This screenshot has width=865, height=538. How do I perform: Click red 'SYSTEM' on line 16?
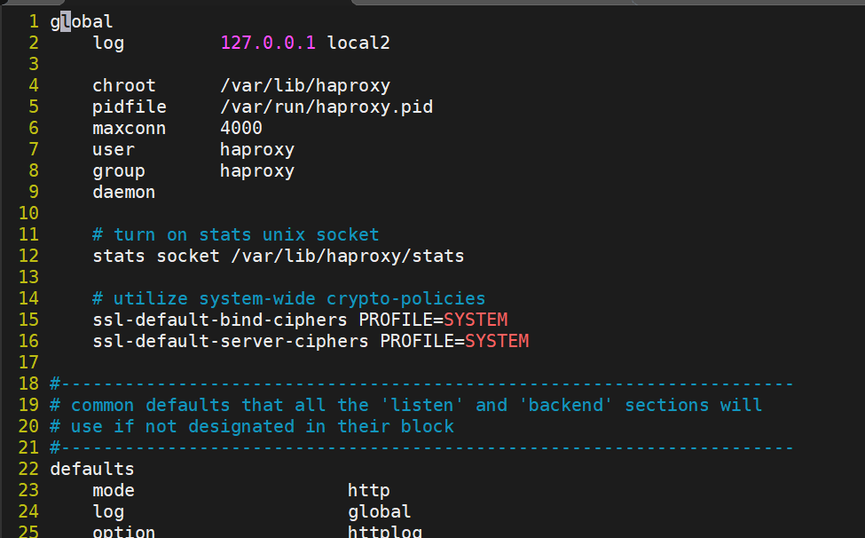point(497,341)
